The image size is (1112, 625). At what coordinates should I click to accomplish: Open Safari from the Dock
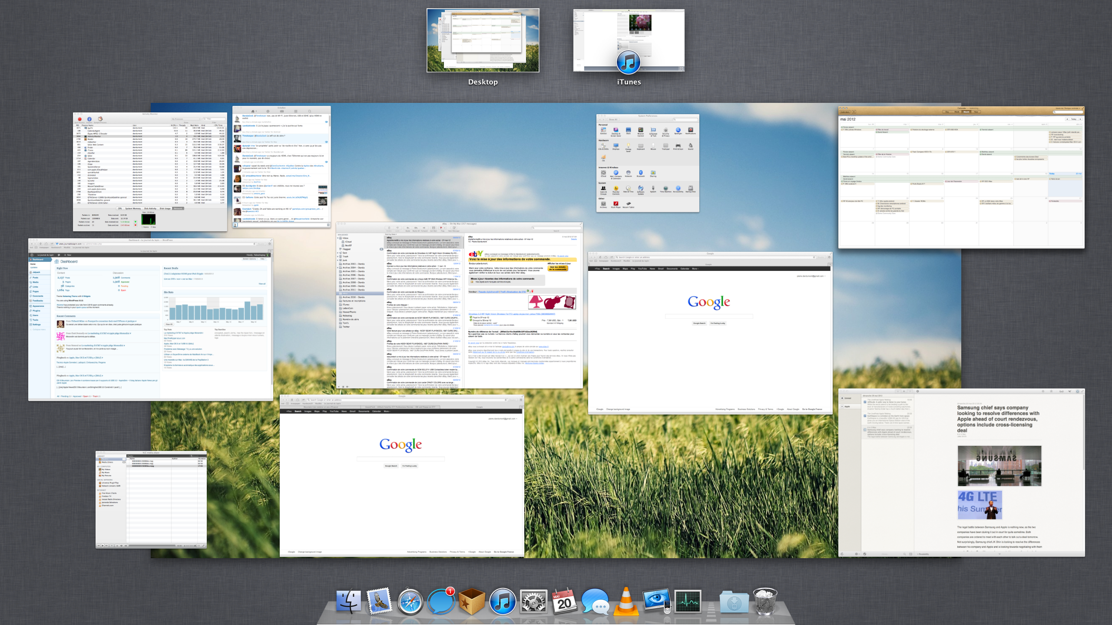(410, 602)
